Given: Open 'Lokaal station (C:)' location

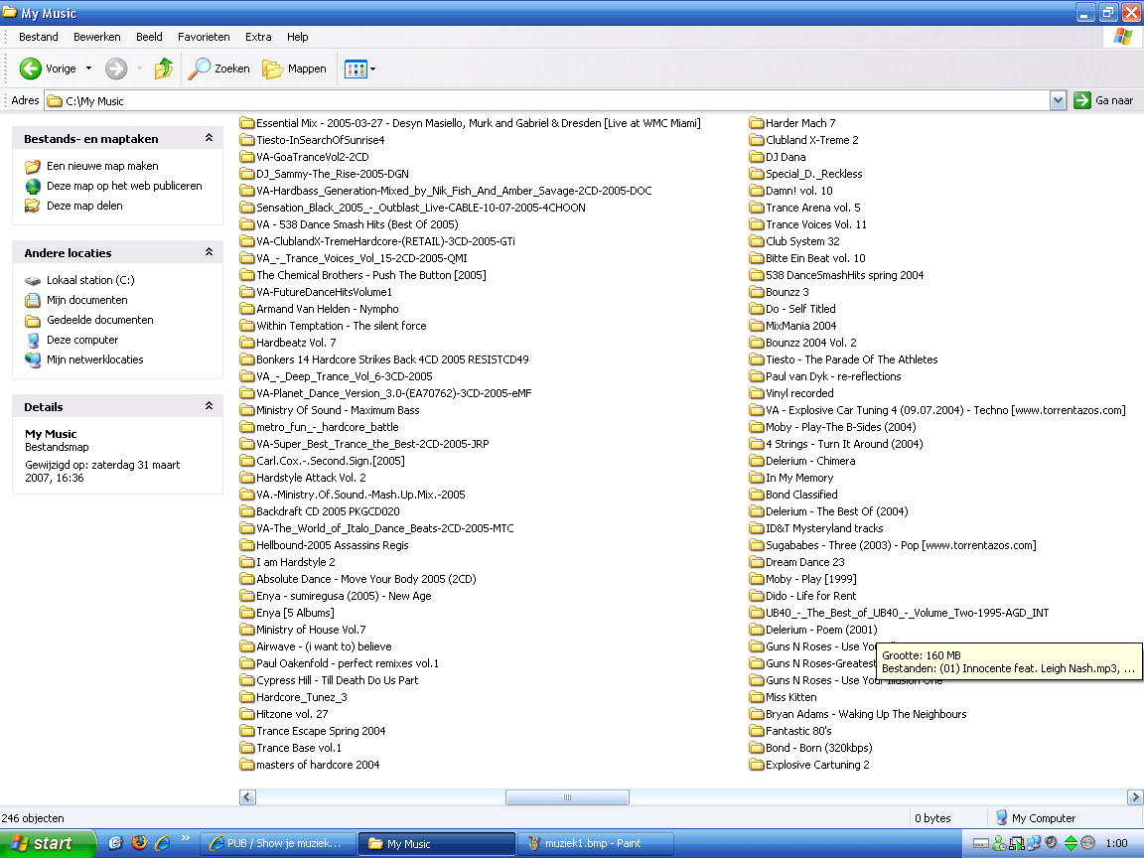Looking at the screenshot, I should pyautogui.click(x=90, y=280).
